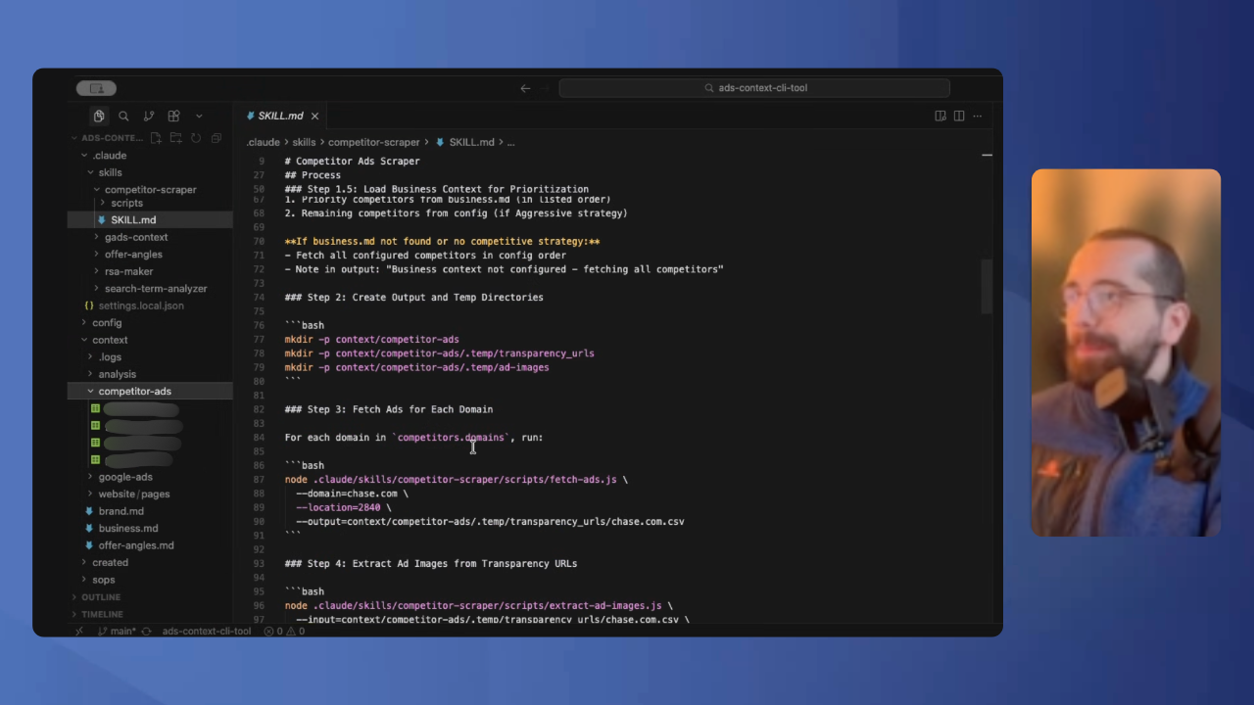Go back with the navigation arrow
1254x705 pixels.
pos(525,88)
